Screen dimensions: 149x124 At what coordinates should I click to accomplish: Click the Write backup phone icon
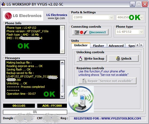coord(80,59)
